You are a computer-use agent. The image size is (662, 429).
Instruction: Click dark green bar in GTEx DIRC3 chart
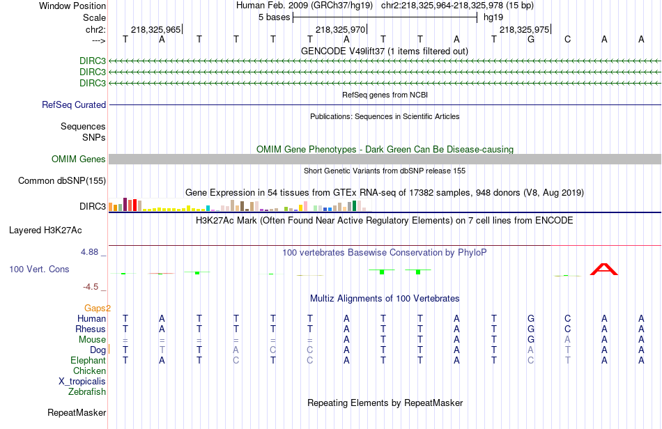coord(354,206)
